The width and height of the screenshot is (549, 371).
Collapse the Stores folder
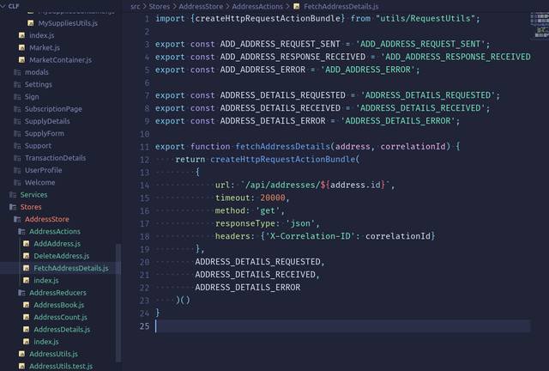click(x=31, y=207)
